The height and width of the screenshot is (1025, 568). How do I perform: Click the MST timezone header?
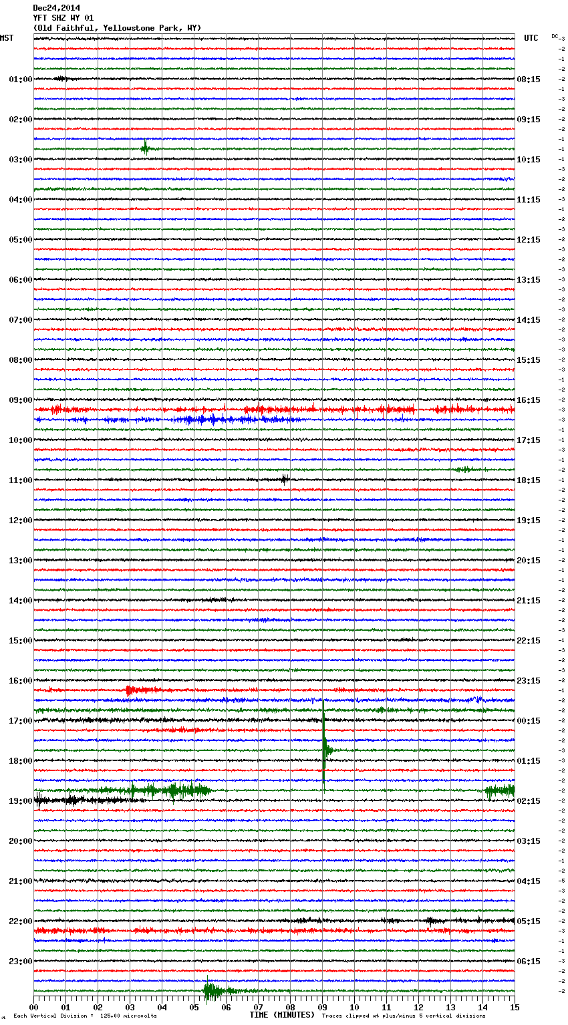pyautogui.click(x=7, y=38)
